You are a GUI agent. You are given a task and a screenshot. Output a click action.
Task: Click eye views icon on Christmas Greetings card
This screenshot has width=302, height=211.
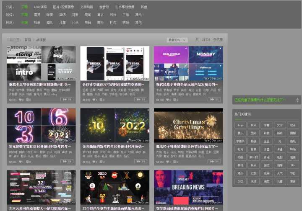click(x=157, y=162)
